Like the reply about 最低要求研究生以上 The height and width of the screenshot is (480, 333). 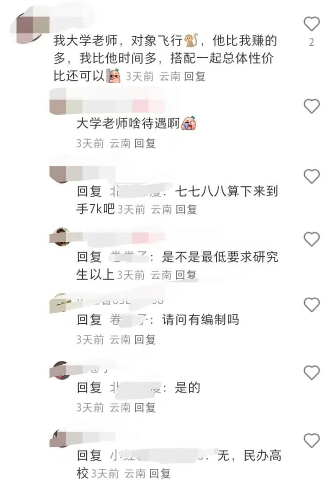click(312, 239)
